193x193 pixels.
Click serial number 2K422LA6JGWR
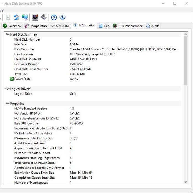click(x=81, y=69)
